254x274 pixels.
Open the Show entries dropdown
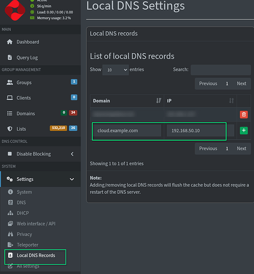[116, 70]
